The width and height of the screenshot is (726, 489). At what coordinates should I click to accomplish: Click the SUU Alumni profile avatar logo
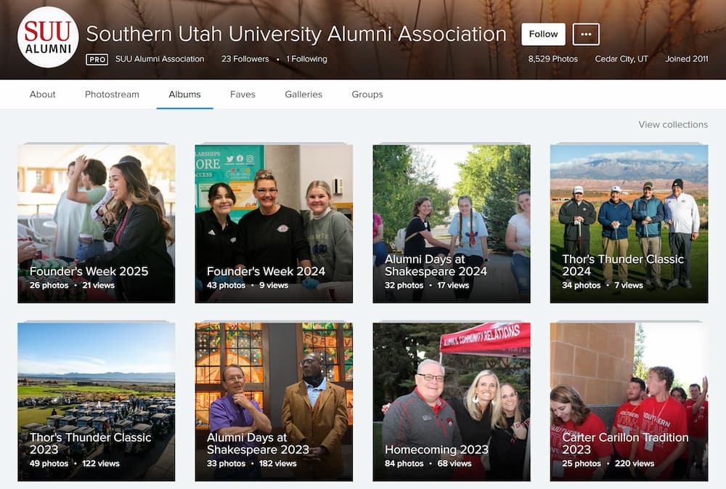(x=48, y=37)
